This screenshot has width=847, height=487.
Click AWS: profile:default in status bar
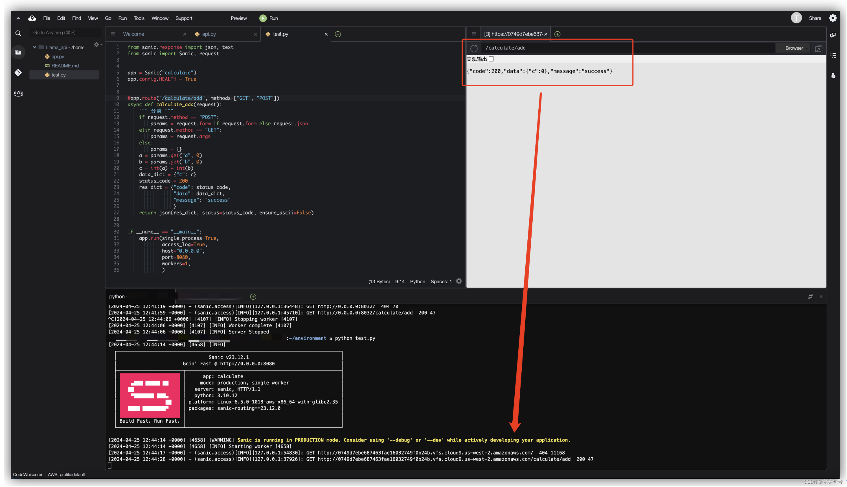[x=66, y=475]
